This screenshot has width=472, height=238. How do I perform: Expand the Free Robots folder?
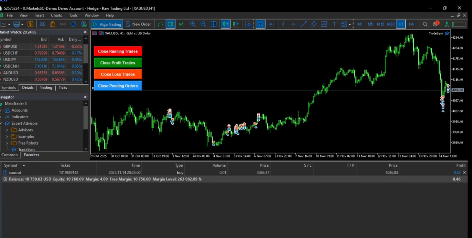coord(7,143)
